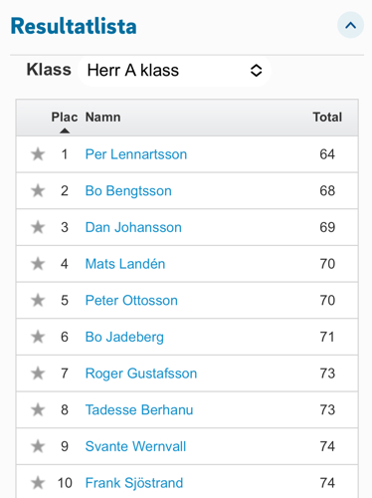Image resolution: width=372 pixels, height=498 pixels.
Task: Click the up-down arrows in class selector
Action: tap(256, 71)
